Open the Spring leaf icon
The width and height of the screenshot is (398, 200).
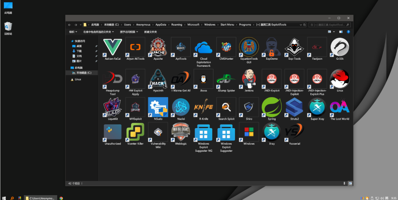pyautogui.click(x=272, y=107)
